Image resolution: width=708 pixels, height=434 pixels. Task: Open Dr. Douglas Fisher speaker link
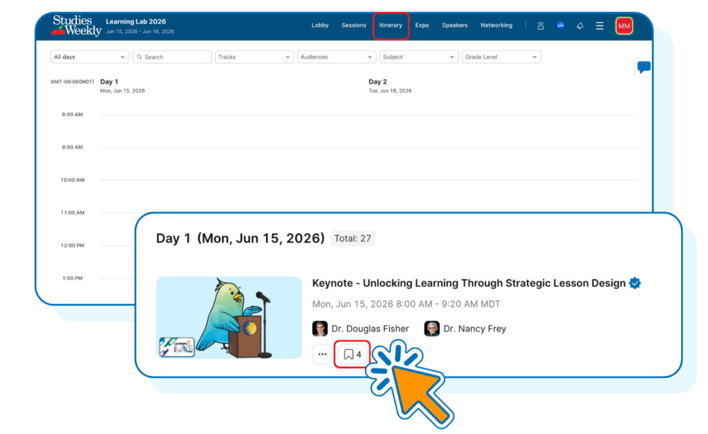370,329
